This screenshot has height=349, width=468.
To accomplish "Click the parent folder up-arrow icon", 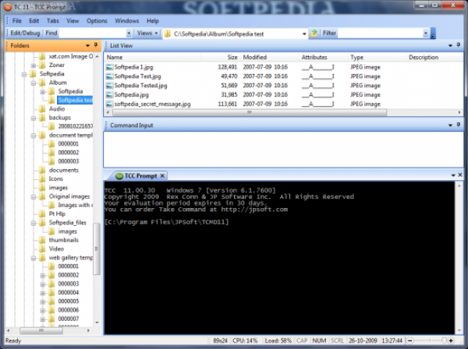I will (314, 33).
